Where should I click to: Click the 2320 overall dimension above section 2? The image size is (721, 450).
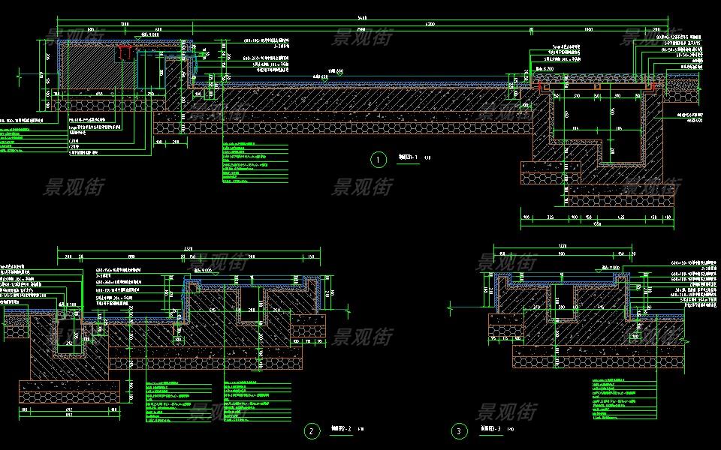(x=190, y=248)
